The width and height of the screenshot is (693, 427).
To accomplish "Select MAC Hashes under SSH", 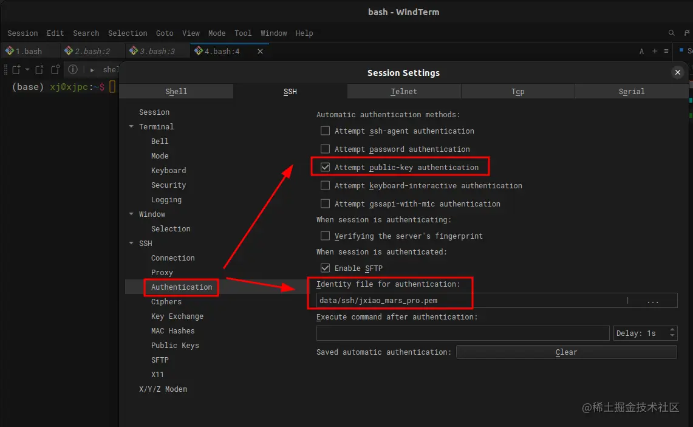I will [x=173, y=331].
